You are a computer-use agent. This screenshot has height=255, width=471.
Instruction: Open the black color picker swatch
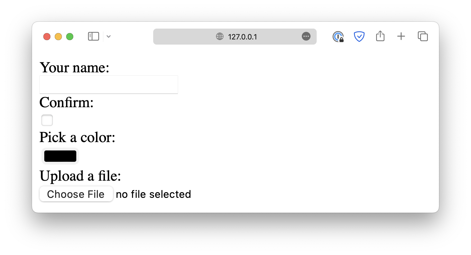coord(60,156)
